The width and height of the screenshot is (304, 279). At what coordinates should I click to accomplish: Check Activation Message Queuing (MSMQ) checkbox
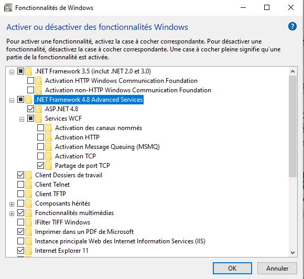[40, 147]
